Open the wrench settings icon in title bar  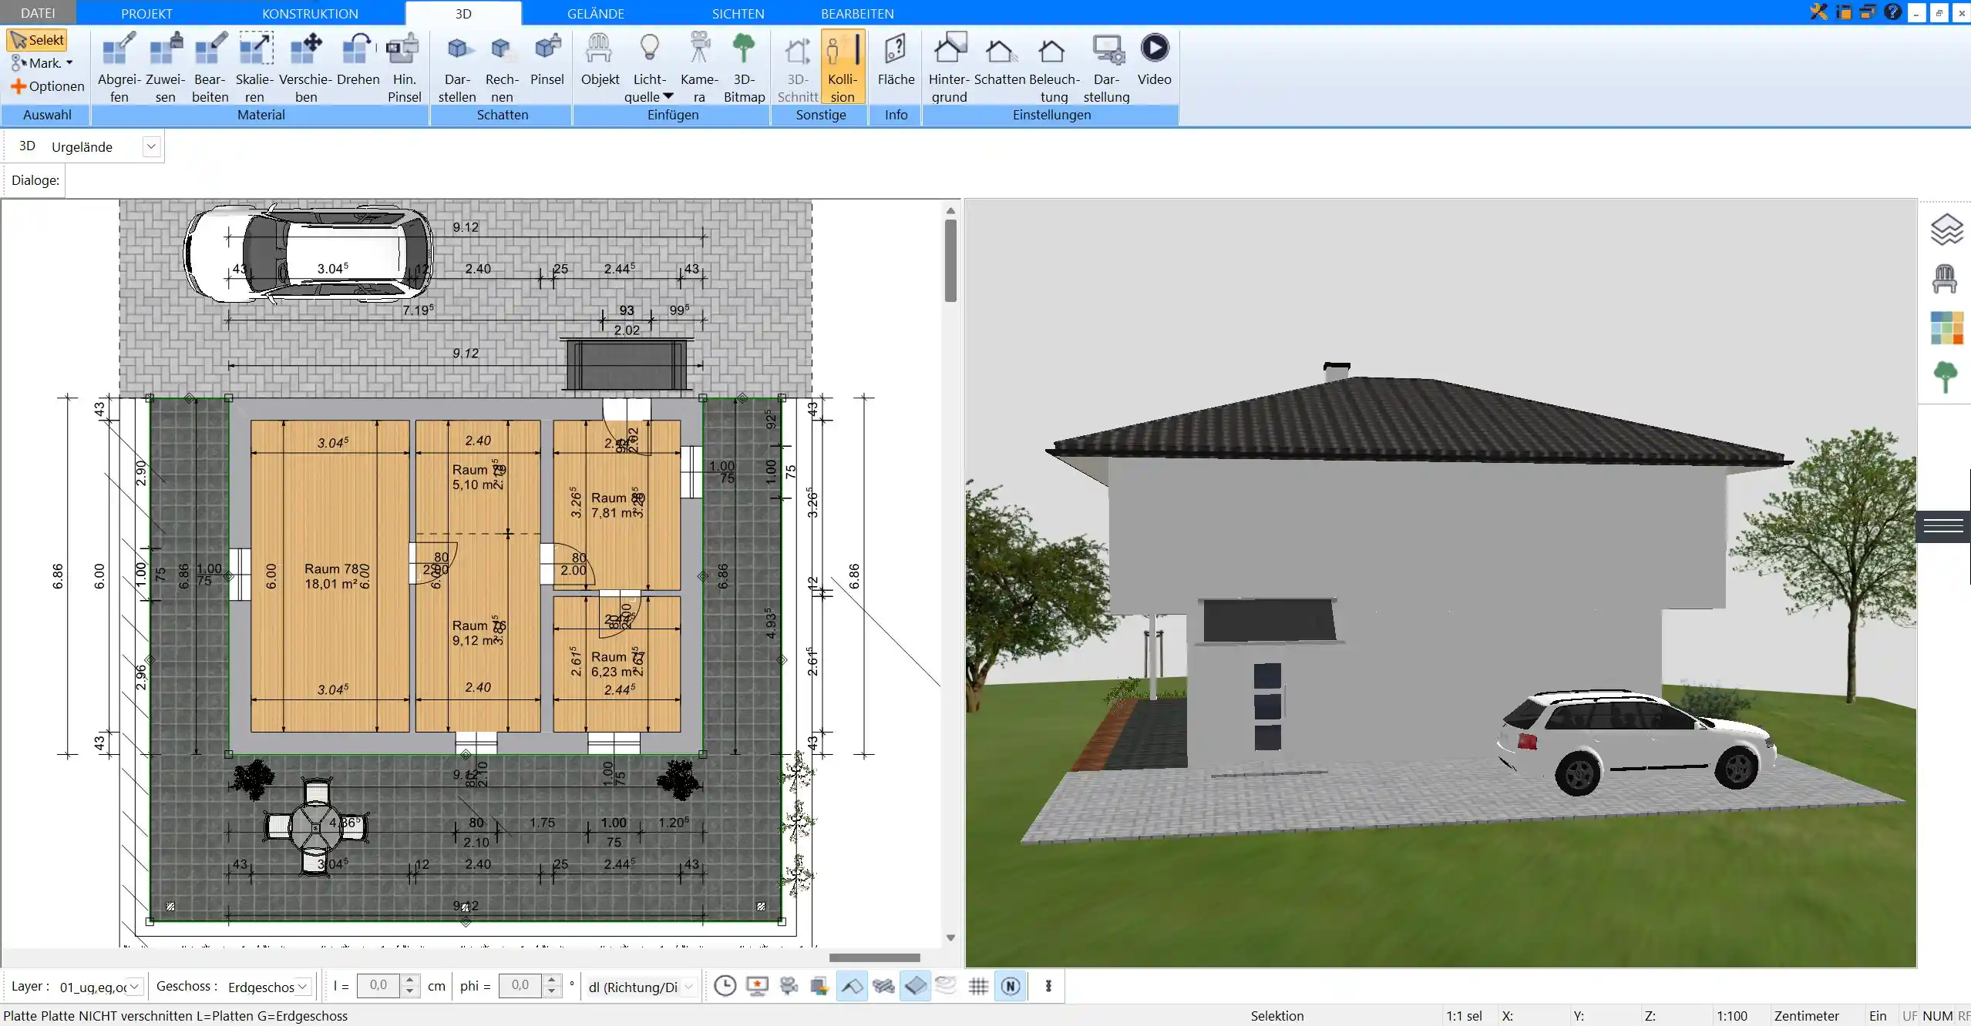(x=1819, y=12)
